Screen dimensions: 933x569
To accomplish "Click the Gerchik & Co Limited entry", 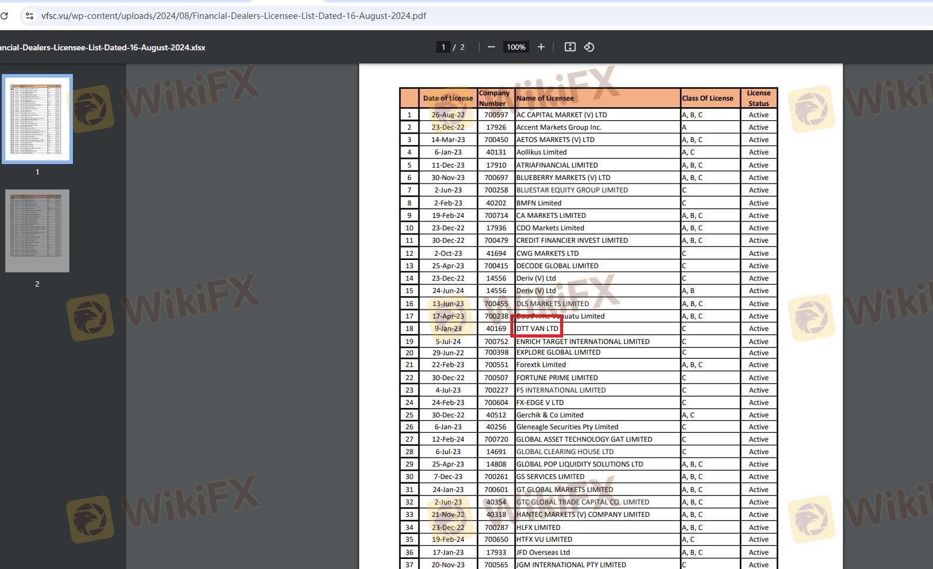I will pos(549,415).
